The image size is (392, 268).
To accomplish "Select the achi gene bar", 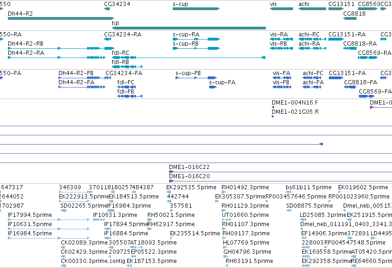I will tap(312, 9).
